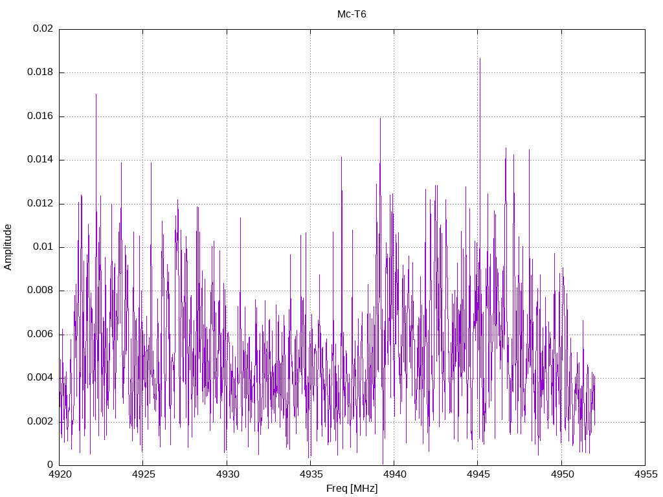
Task: Select the 4920 x-axis tick label
Action: point(59,474)
